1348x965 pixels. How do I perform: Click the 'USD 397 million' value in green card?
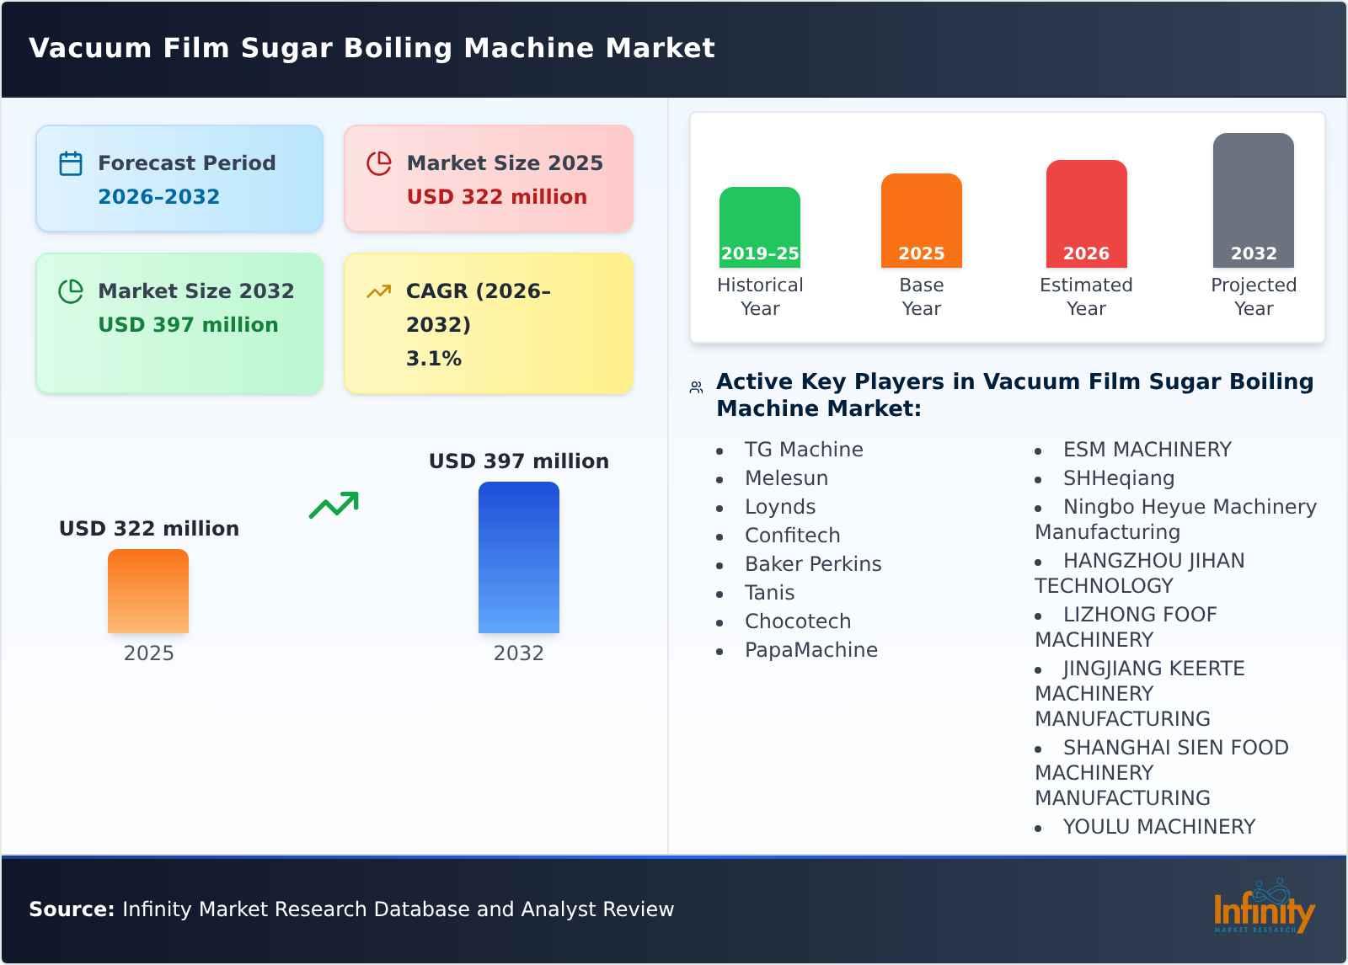[x=188, y=325]
